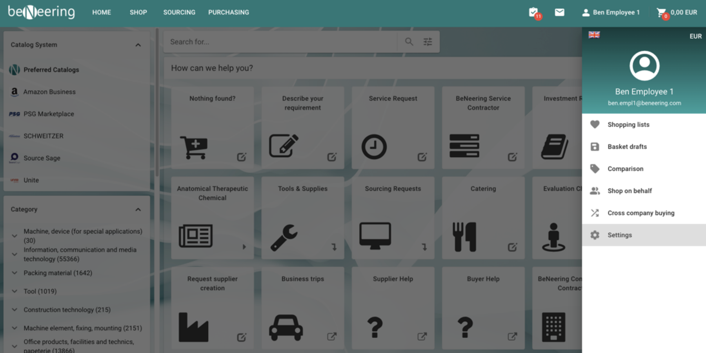Image resolution: width=706 pixels, height=353 pixels.
Task: Click into the Search for... field
Action: tap(279, 42)
